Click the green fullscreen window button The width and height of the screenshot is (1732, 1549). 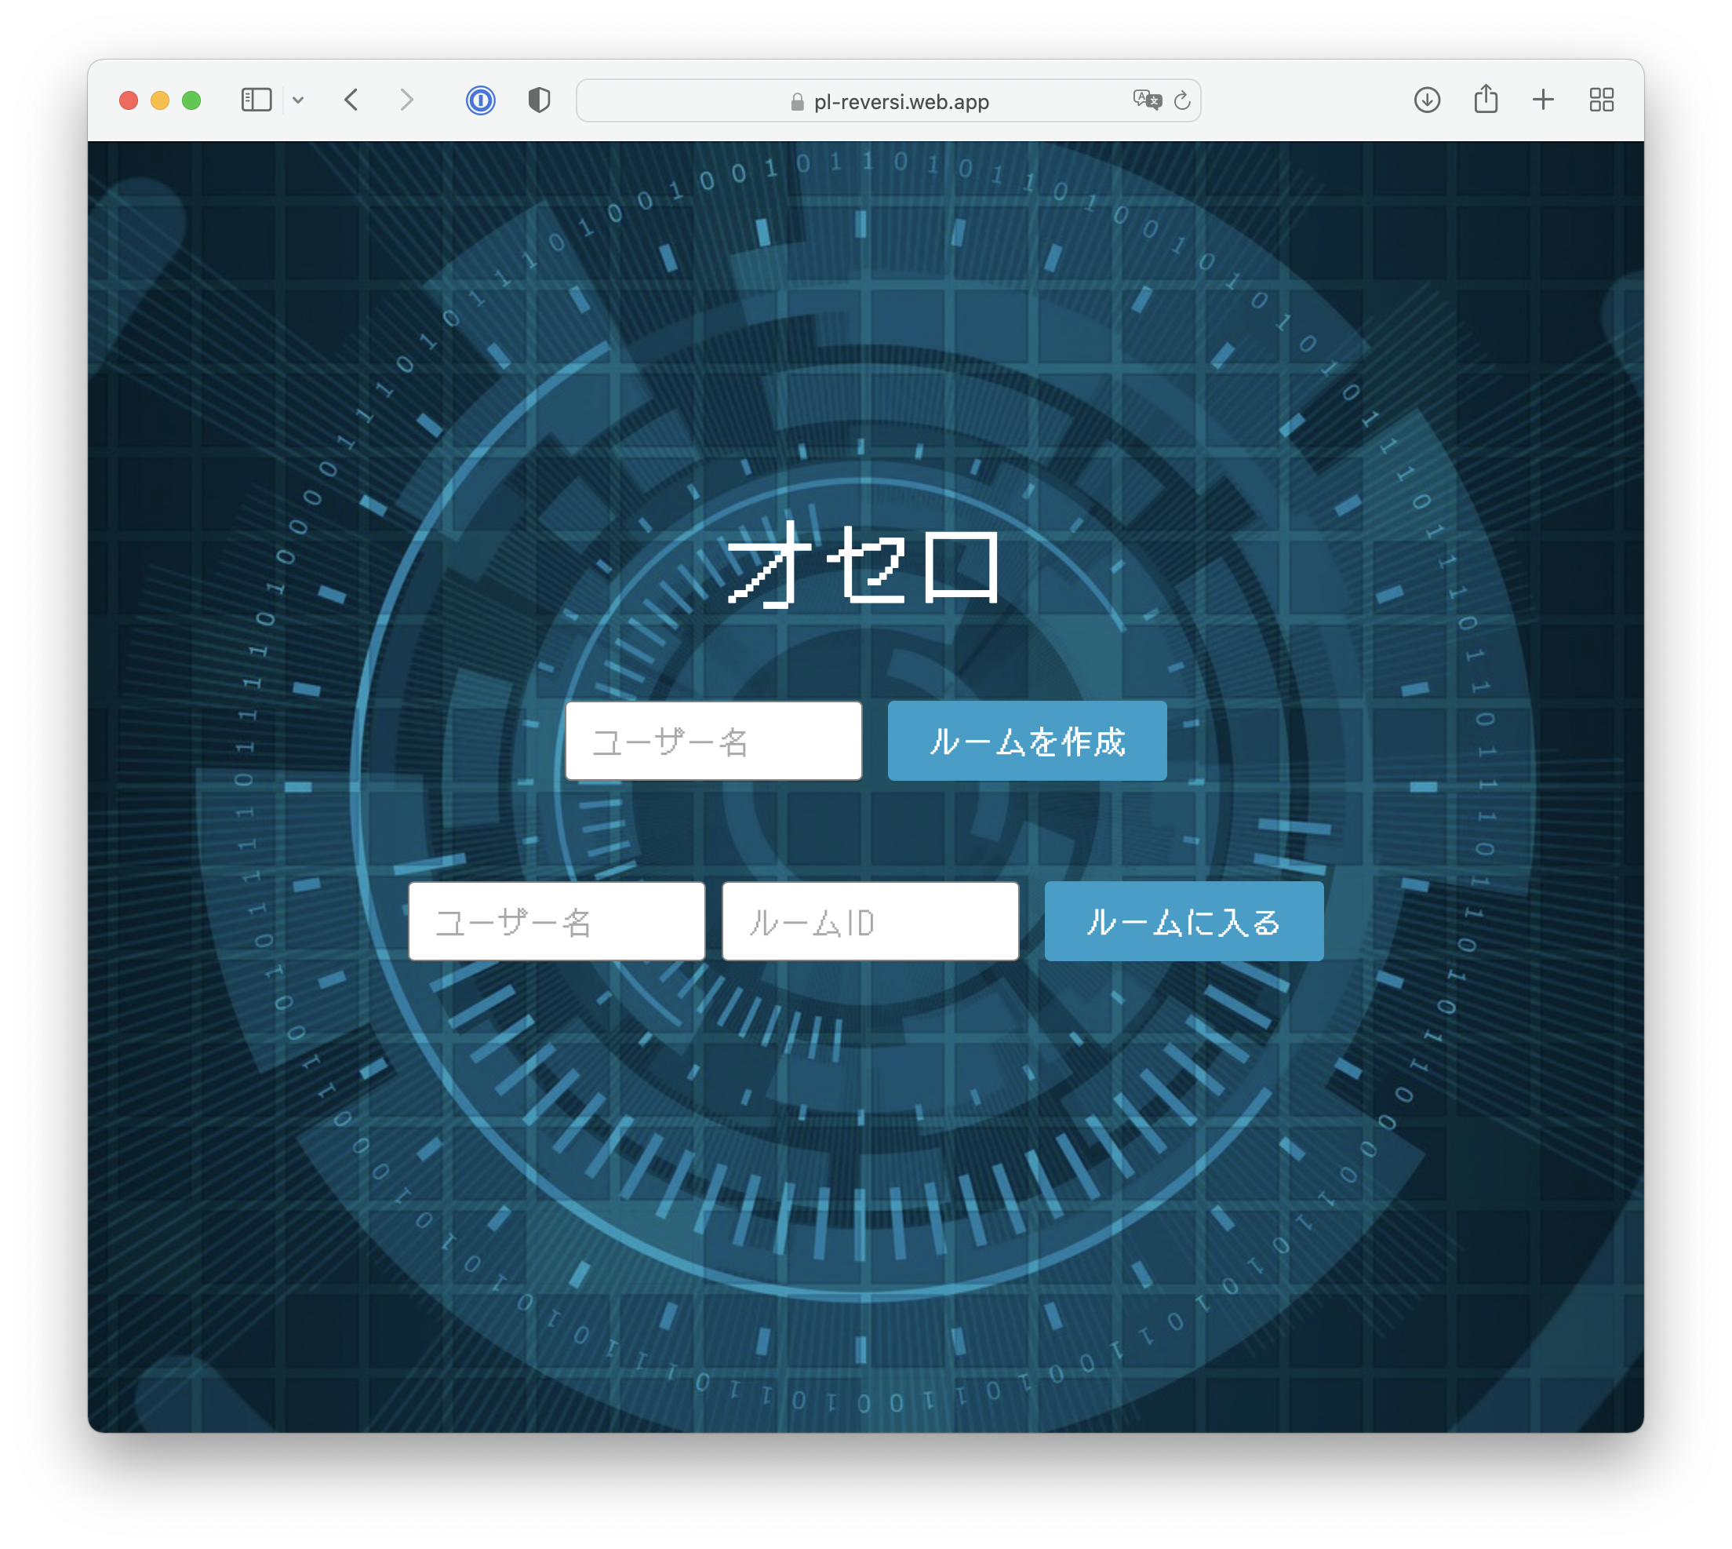tap(191, 100)
